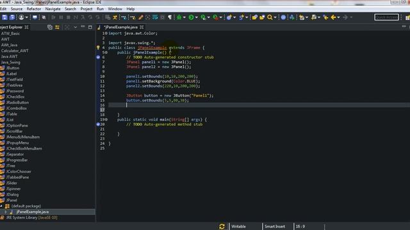Close the Project Explorer view tab
The height and width of the screenshot is (230, 410).
click(26, 27)
